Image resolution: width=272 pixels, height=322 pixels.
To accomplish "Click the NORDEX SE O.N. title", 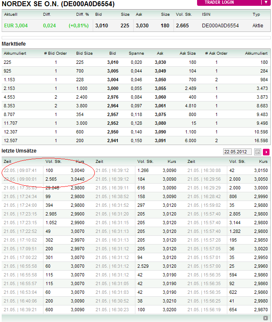I will pyautogui.click(x=58, y=4).
